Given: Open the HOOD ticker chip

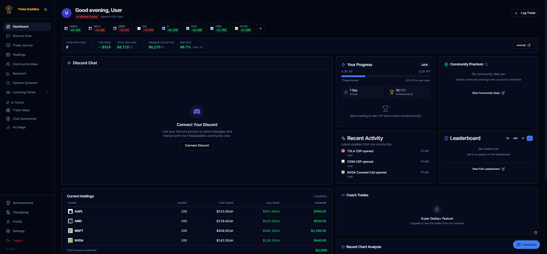Looking at the screenshot, I should (x=243, y=28).
